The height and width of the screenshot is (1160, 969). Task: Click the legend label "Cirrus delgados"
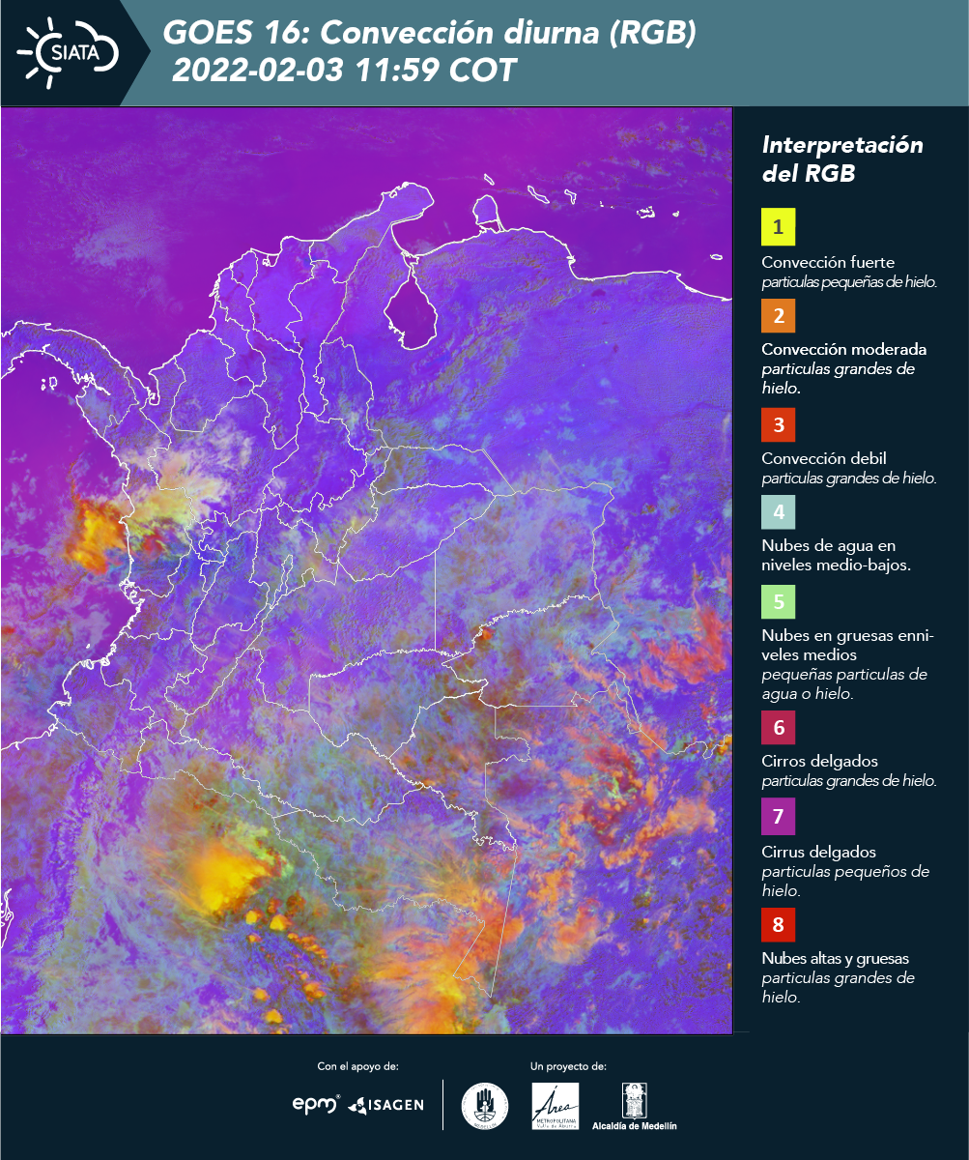click(819, 853)
